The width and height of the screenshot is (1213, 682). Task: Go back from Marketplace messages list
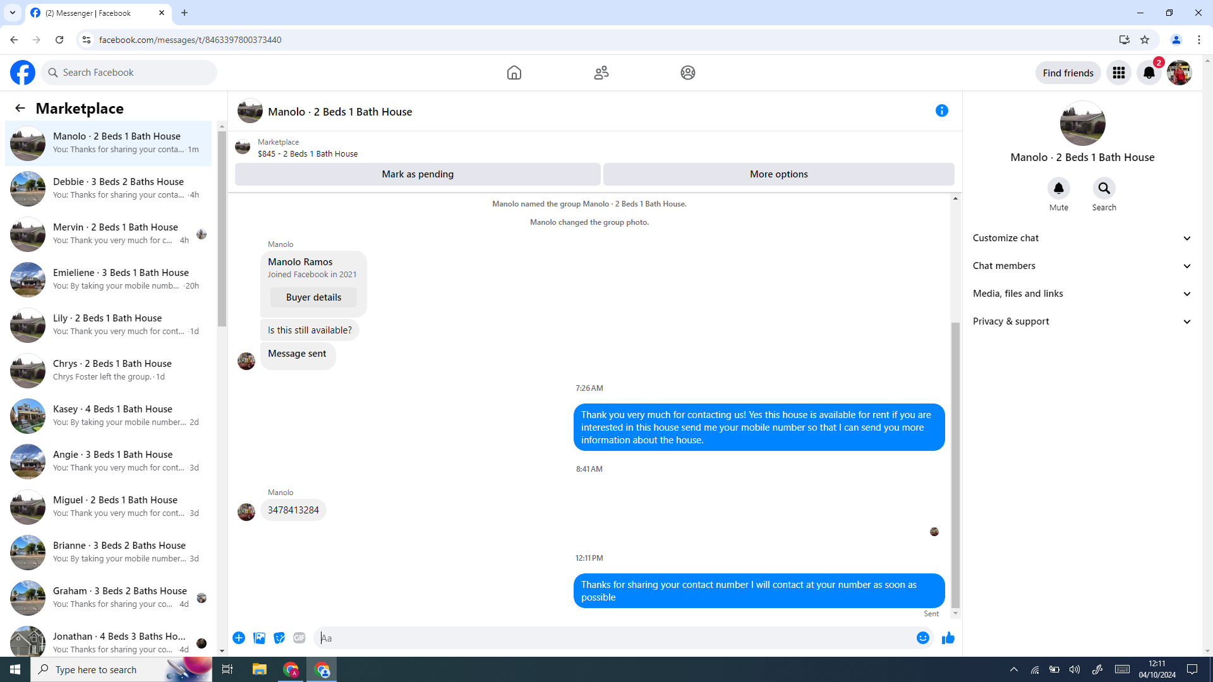tap(20, 108)
